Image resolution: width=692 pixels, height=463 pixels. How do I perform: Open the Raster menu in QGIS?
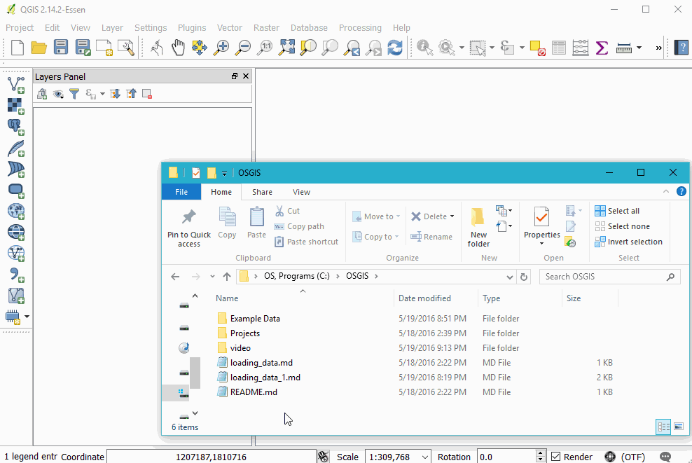(x=266, y=27)
